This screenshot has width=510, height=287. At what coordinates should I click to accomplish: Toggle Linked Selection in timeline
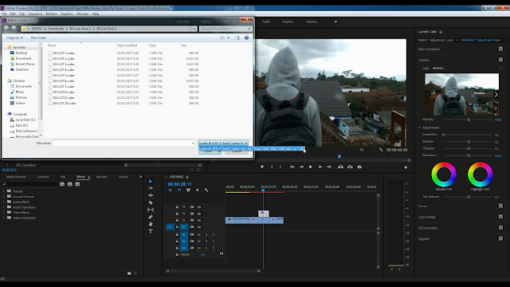pos(188,190)
